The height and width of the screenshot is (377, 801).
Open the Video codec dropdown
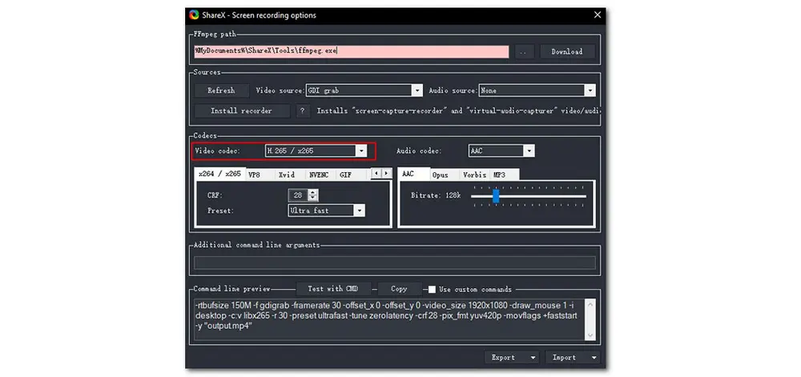pos(361,150)
